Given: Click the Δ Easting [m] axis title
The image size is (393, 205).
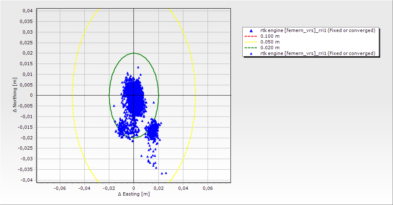Looking at the screenshot, I should point(133,194).
